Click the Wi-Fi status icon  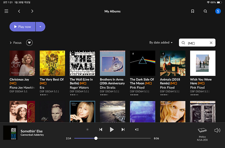208,2
